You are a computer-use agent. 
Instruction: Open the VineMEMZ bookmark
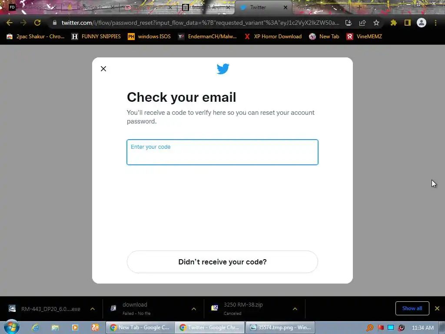(364, 37)
